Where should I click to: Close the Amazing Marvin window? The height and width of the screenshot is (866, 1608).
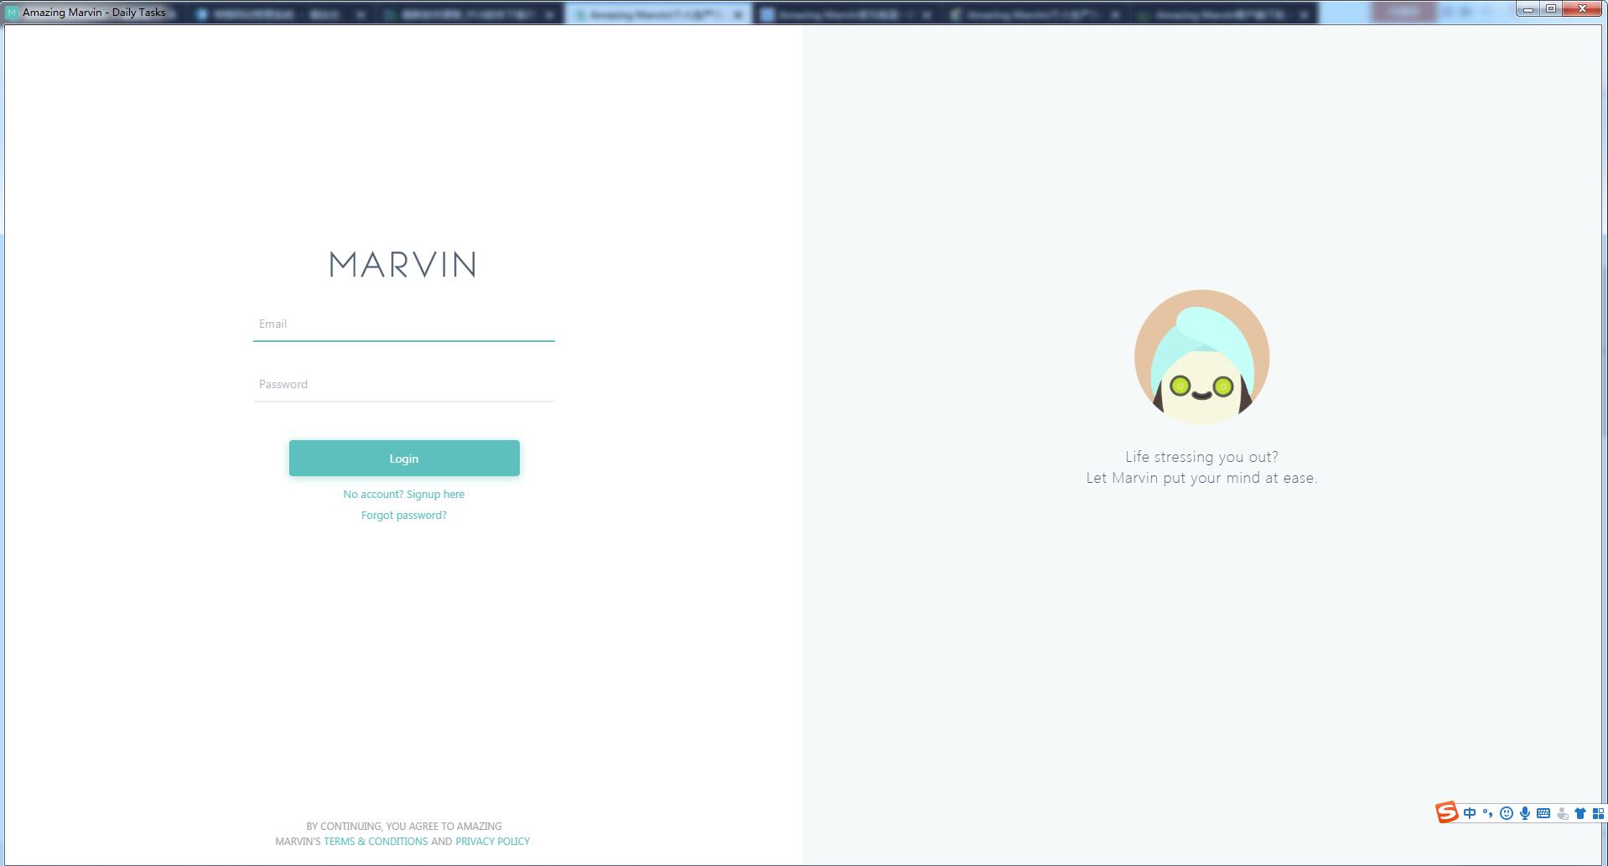(x=1583, y=9)
